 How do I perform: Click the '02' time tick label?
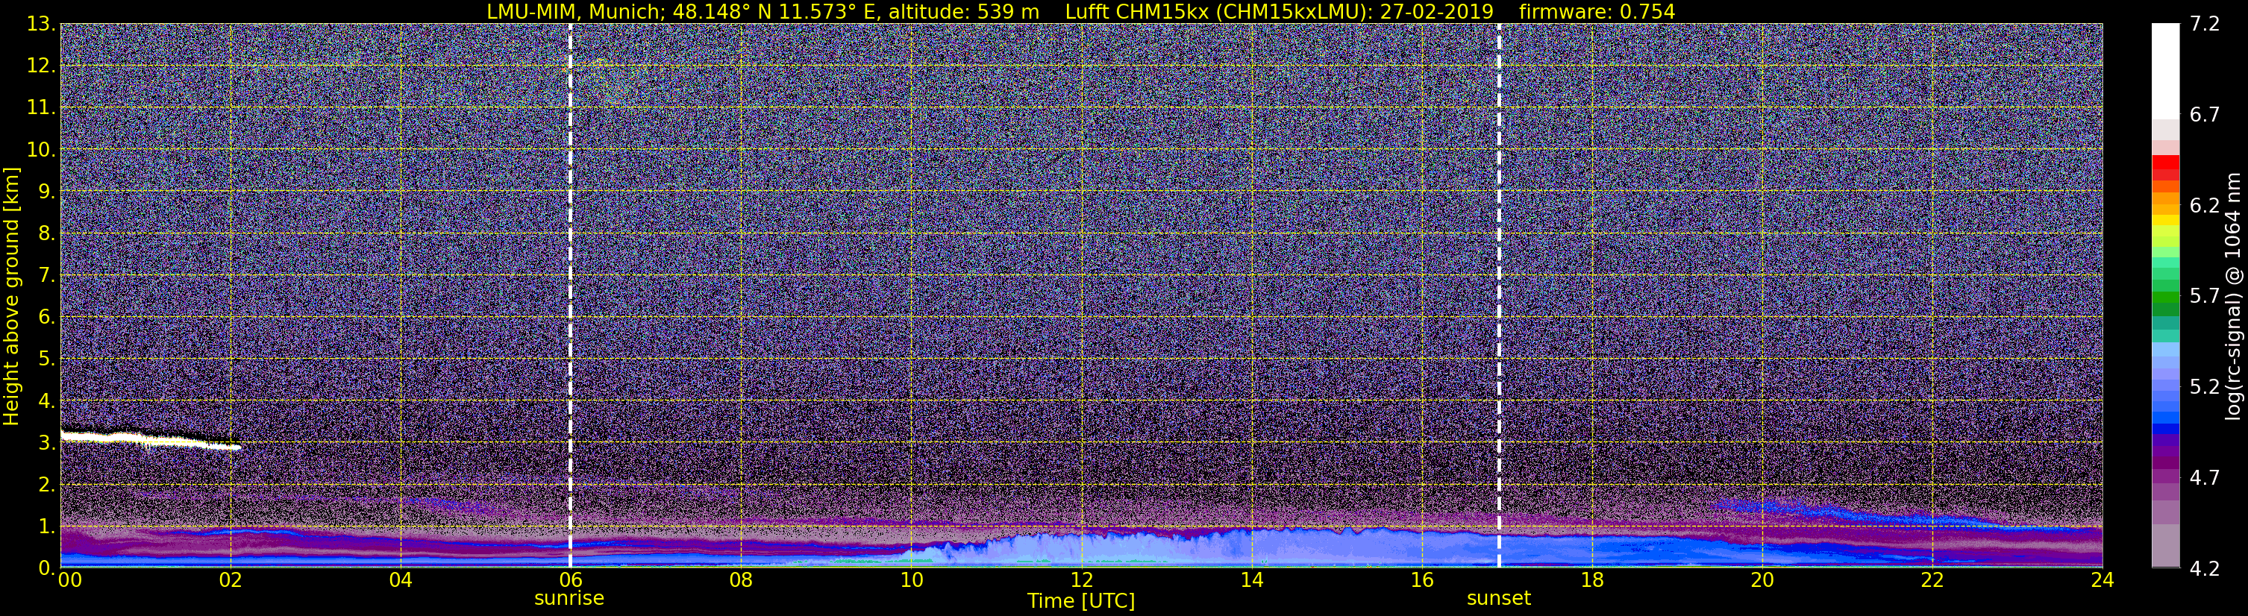[230, 580]
